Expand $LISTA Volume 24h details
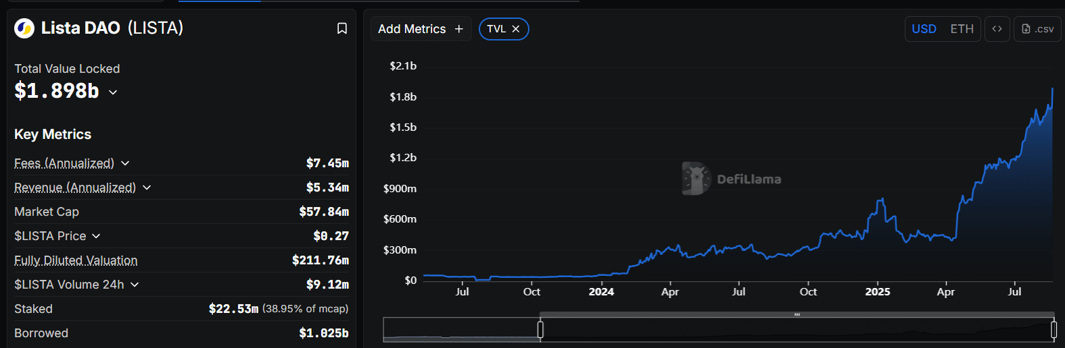The height and width of the screenshot is (348, 1065). click(135, 285)
